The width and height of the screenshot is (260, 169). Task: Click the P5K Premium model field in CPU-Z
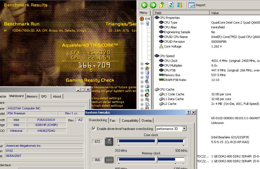coord(32,113)
